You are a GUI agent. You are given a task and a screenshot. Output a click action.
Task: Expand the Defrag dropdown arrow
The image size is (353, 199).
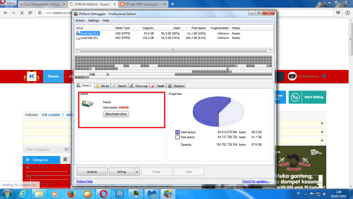pos(137,172)
